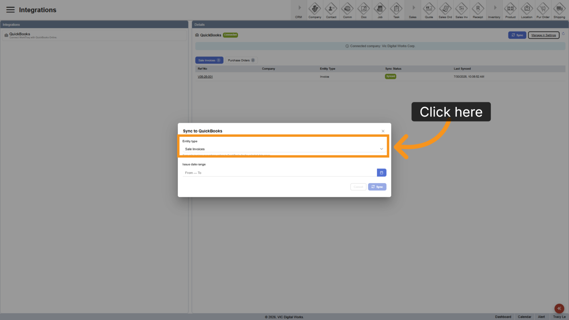569x320 pixels.
Task: Open the Tracy Le user menu
Action: [x=559, y=317]
